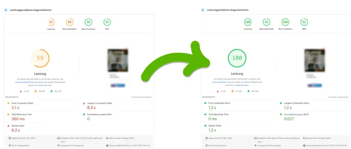Click the 88 Barrierefreiheit score gauge

pyautogui.click(x=70, y=22)
